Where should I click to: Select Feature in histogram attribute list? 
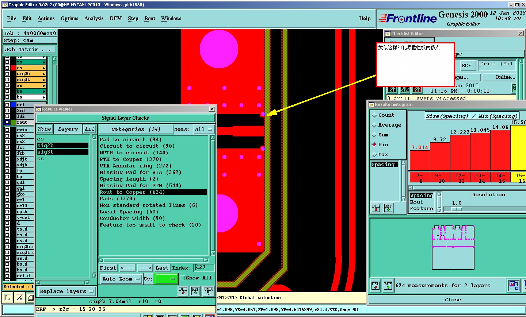421,209
